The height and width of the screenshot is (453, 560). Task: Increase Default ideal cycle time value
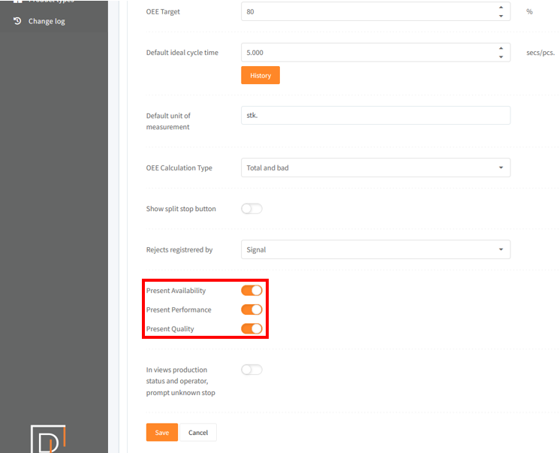click(501, 48)
